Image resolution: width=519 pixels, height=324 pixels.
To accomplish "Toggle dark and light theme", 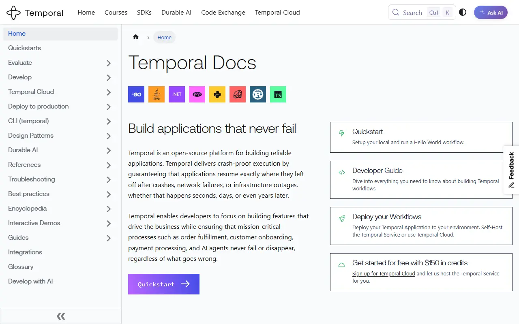I will 463,12.
